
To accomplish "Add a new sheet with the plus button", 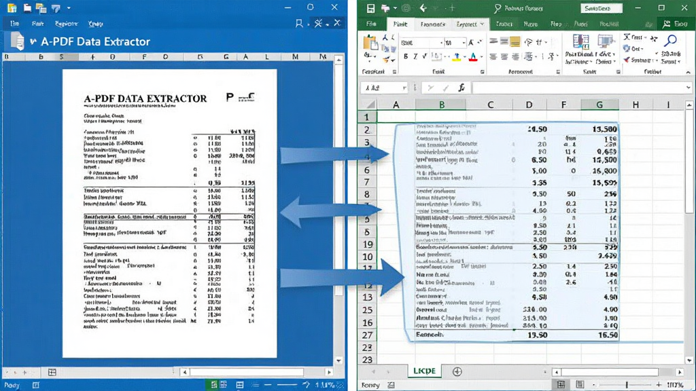I will pyautogui.click(x=457, y=371).
